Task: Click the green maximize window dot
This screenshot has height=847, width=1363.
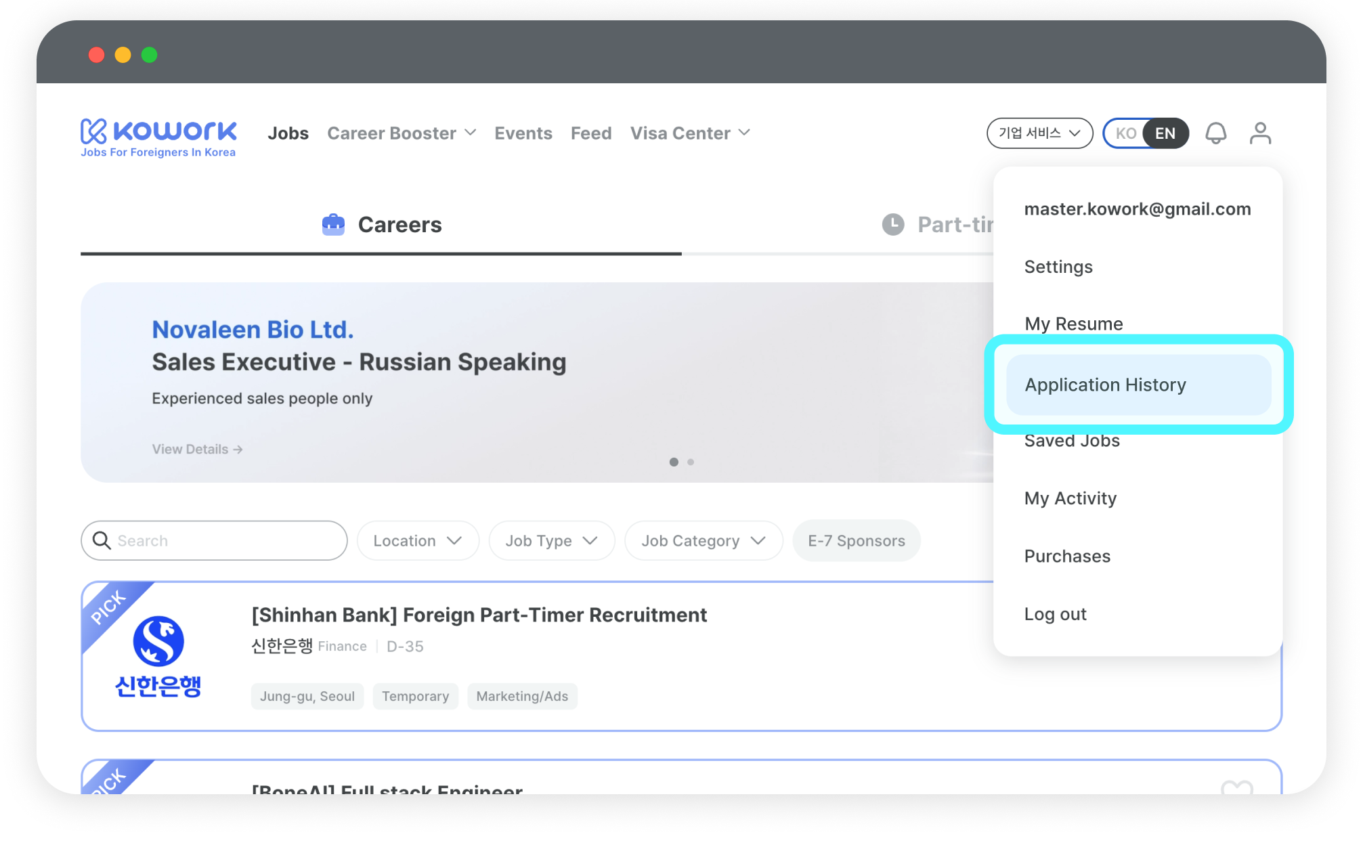Action: pos(149,55)
